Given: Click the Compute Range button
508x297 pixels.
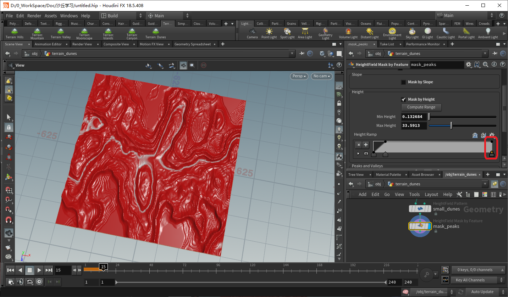Looking at the screenshot, I should tap(421, 107).
